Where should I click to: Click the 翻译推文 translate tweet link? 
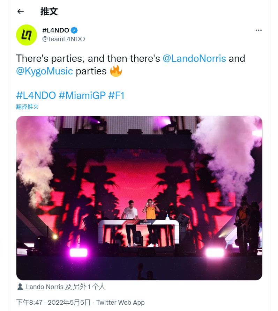tap(27, 107)
